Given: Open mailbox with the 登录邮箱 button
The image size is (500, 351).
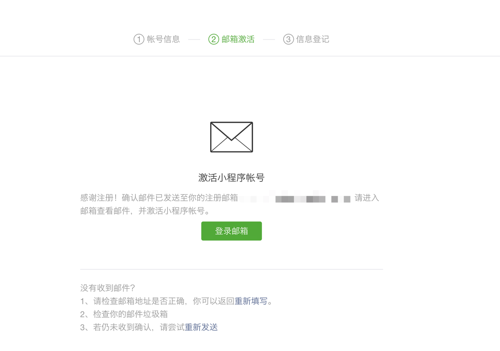Looking at the screenshot, I should 232,231.
